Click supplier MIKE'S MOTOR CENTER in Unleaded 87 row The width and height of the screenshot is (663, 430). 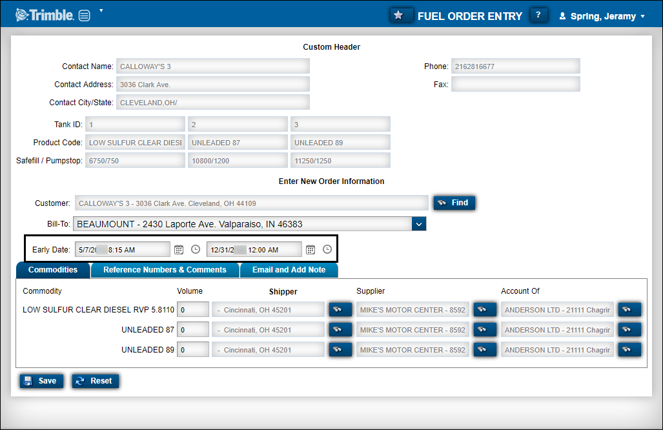[x=413, y=329]
